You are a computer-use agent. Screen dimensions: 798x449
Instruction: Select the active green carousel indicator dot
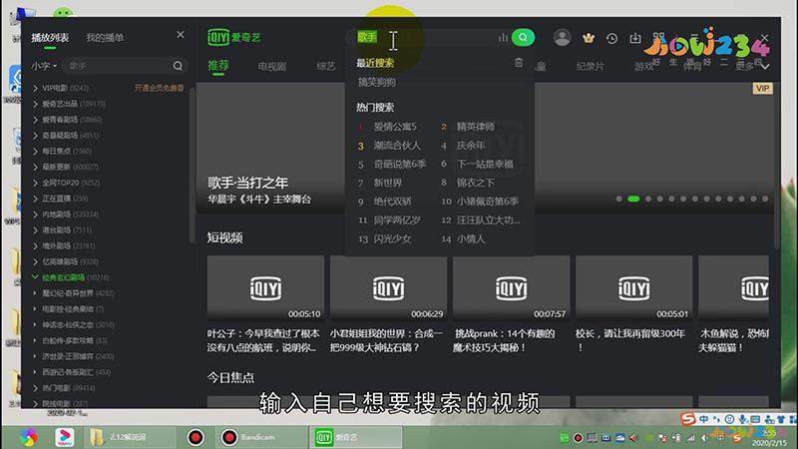633,199
